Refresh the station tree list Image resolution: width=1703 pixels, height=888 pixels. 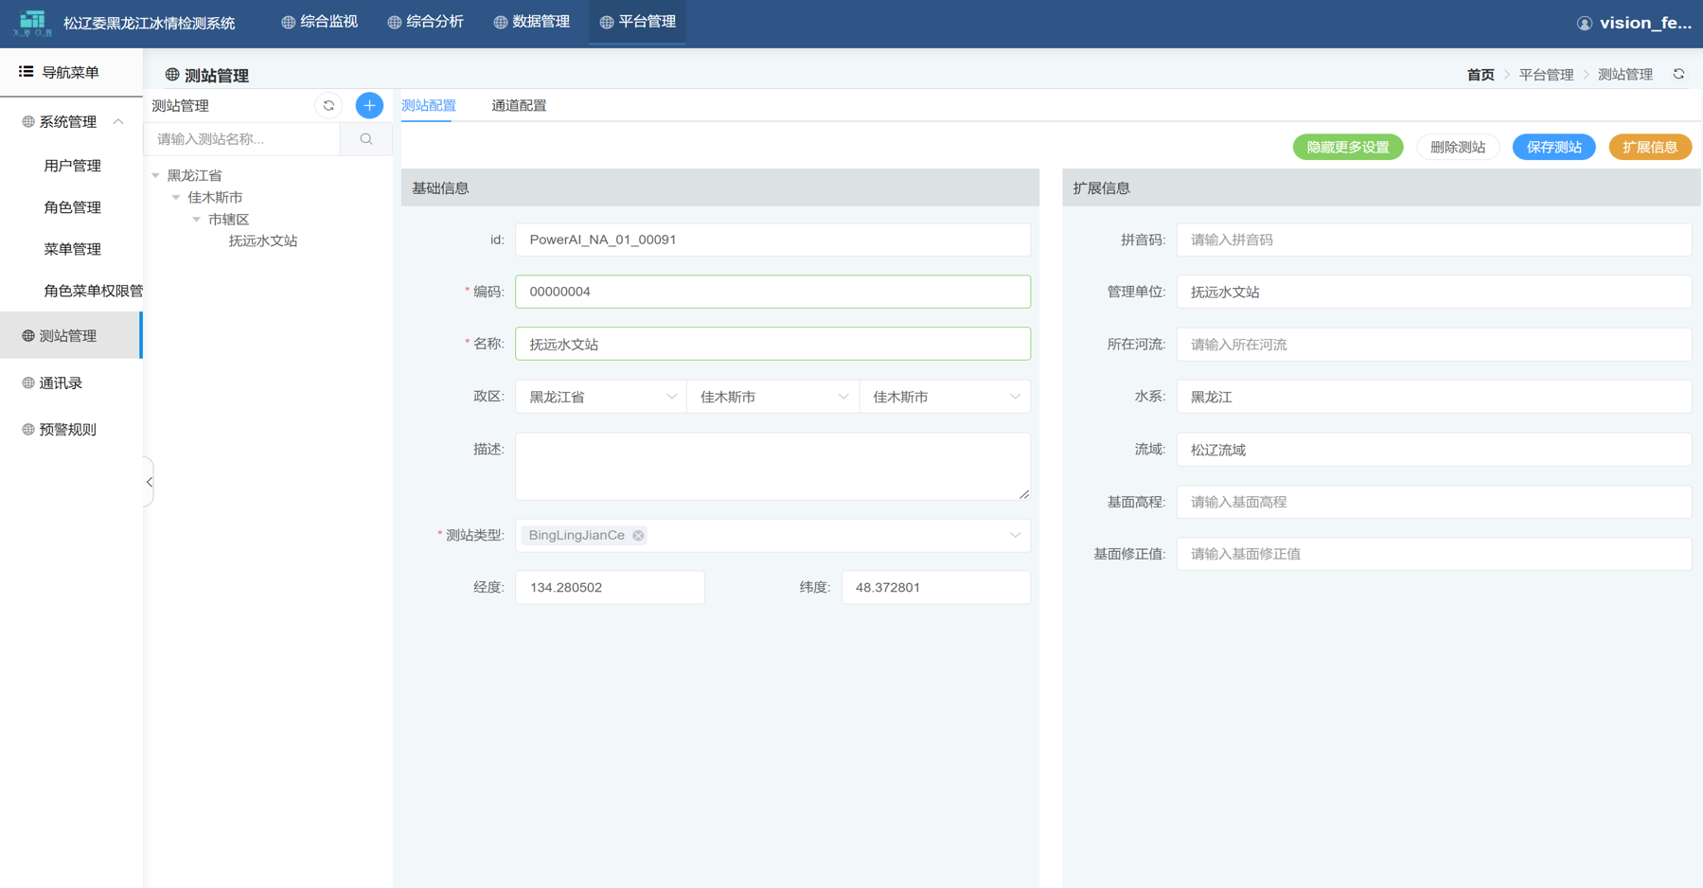coord(328,105)
